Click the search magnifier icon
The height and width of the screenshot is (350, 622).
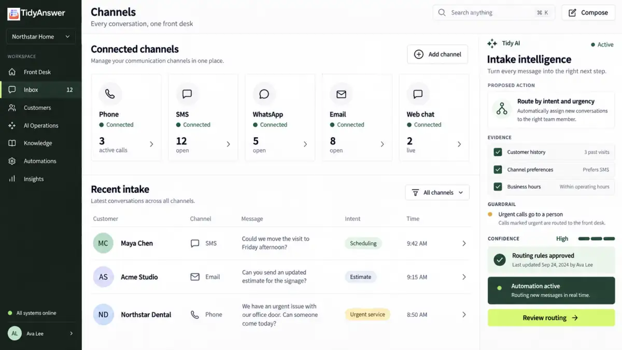tap(442, 12)
